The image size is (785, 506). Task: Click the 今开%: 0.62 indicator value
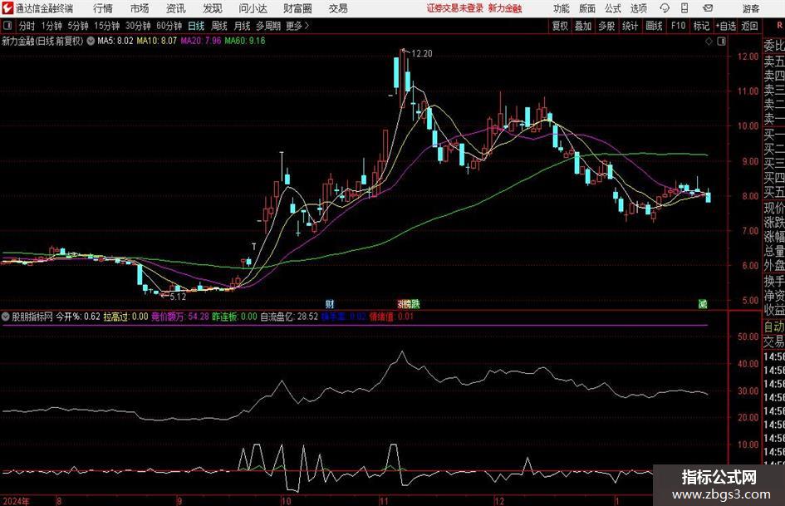click(x=77, y=317)
